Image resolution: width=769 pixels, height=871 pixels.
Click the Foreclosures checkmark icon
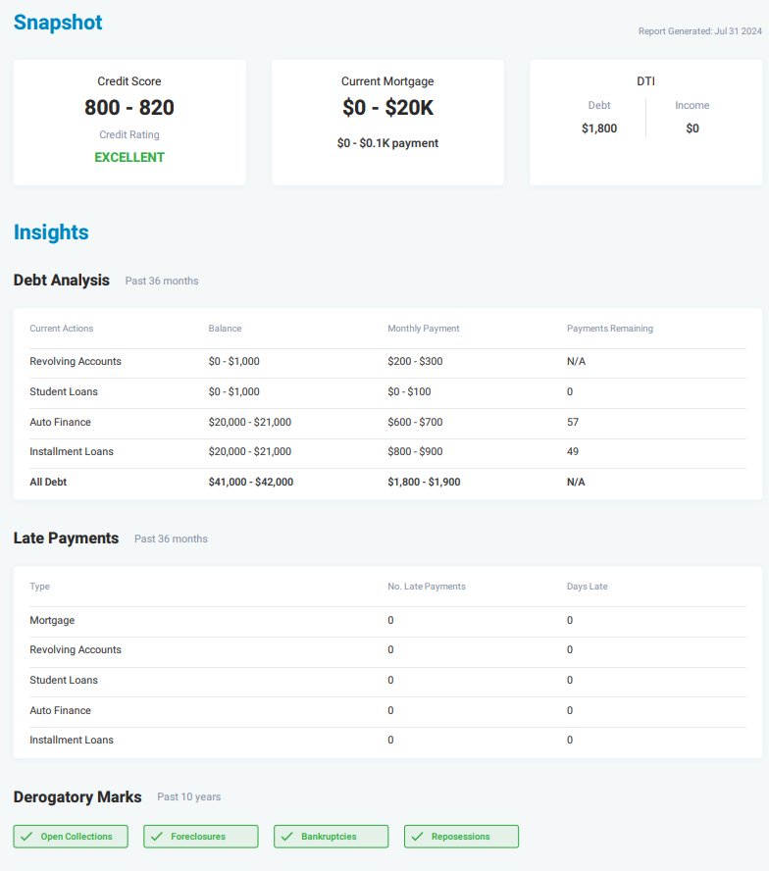point(157,836)
